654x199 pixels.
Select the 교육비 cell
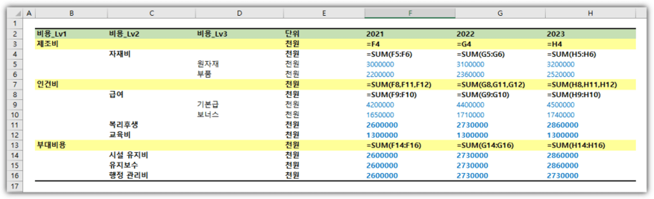click(x=152, y=135)
